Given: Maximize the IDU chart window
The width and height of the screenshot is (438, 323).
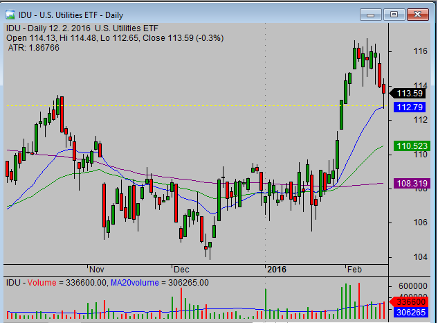Looking at the screenshot, I should tap(394, 15).
